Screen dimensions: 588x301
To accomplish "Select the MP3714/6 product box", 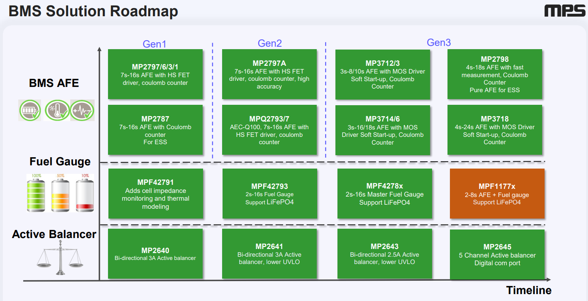I will (383, 130).
